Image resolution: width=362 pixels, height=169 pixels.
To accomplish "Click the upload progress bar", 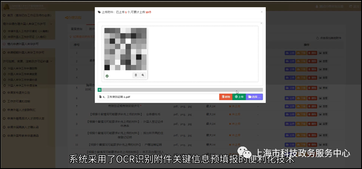I will click(180, 89).
